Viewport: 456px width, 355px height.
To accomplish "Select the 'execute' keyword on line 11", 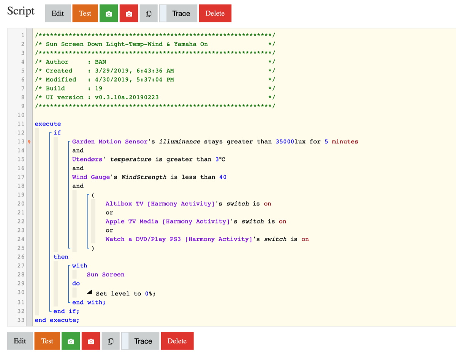I will [48, 124].
